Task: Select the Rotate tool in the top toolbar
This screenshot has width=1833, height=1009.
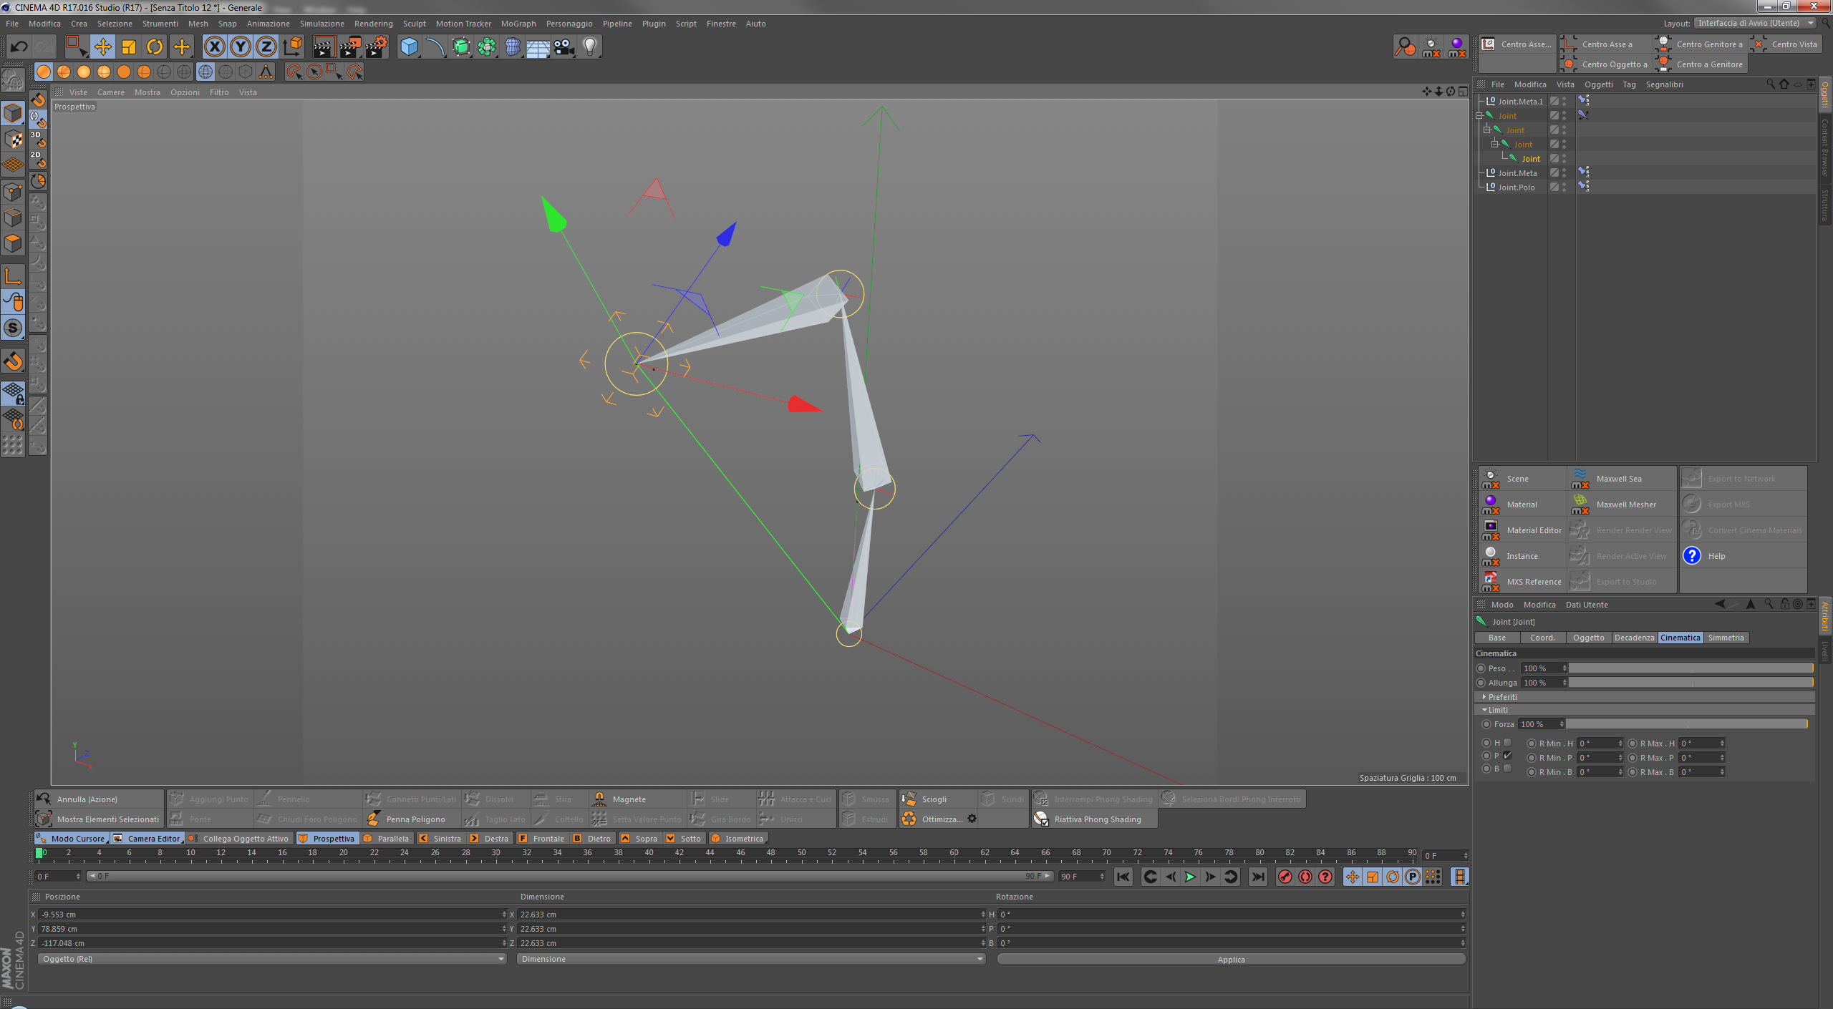Action: pyautogui.click(x=155, y=47)
